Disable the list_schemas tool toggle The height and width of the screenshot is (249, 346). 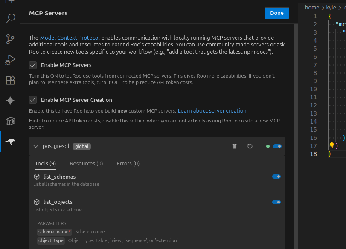tap(276, 177)
